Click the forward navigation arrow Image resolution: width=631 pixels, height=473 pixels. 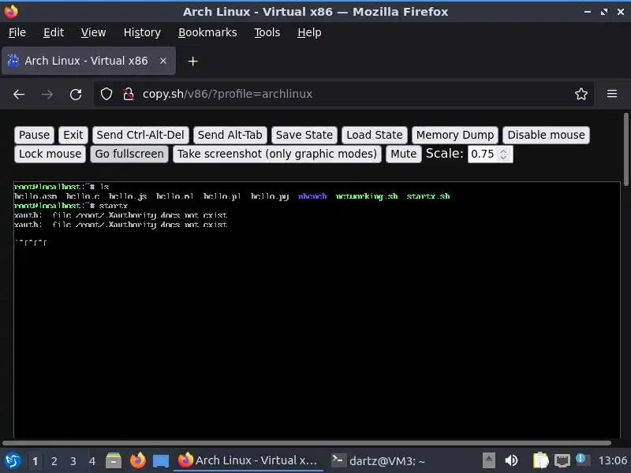[x=47, y=94]
